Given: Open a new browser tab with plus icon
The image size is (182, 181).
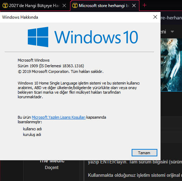Looking at the screenshot, I should click(144, 5).
